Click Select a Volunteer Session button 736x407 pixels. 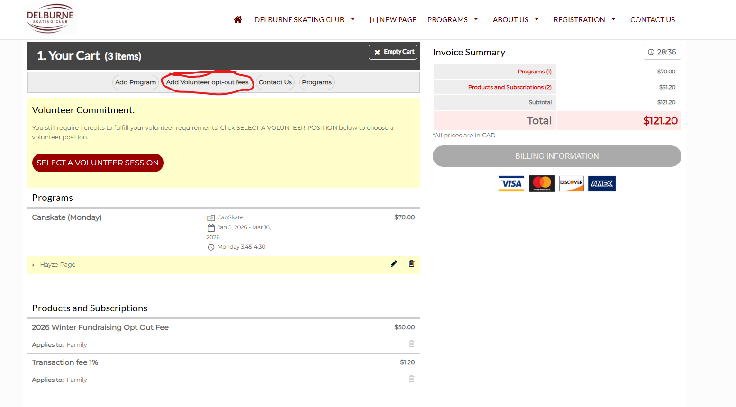(x=98, y=163)
